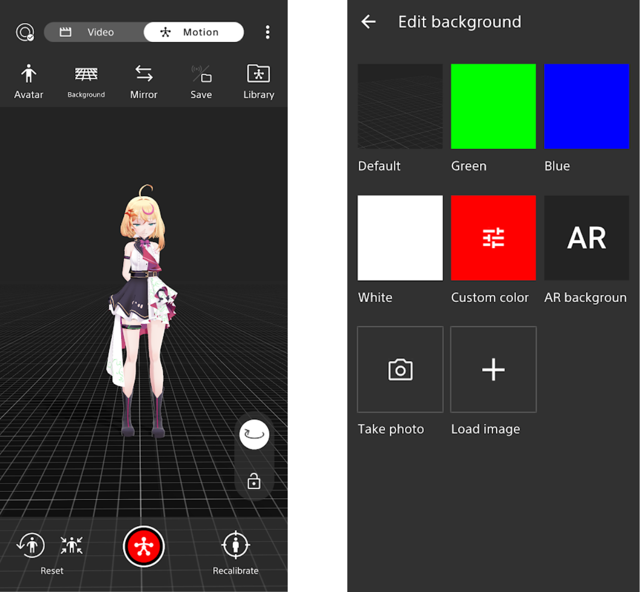The width and height of the screenshot is (640, 592).
Task: Tap the Recalibrate sensor icon
Action: click(x=236, y=545)
